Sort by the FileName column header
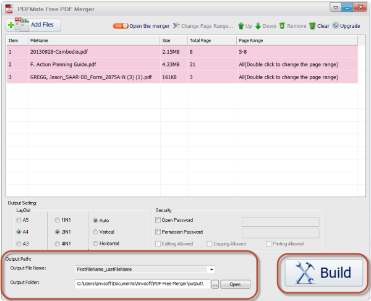 coord(94,40)
